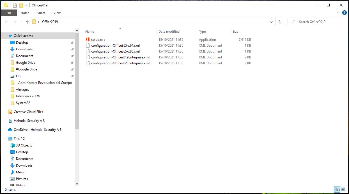The height and width of the screenshot is (194, 349).
Task: Go back with the Back arrow
Action: pyautogui.click(x=7, y=22)
